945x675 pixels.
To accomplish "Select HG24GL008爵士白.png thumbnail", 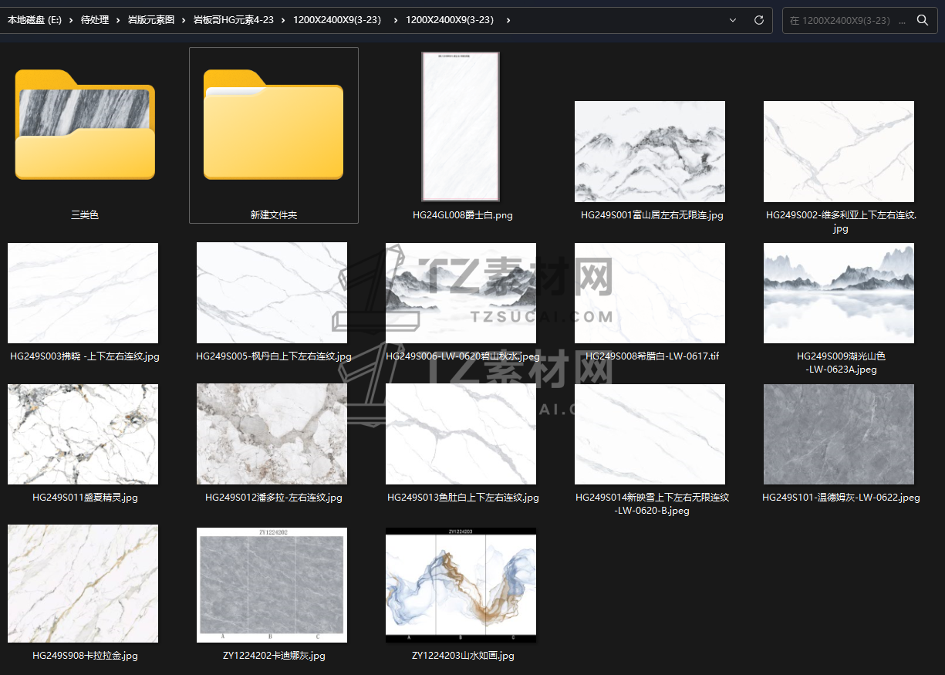I will (x=461, y=127).
